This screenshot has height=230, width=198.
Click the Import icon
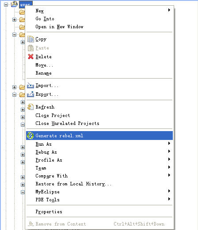pos(30,86)
